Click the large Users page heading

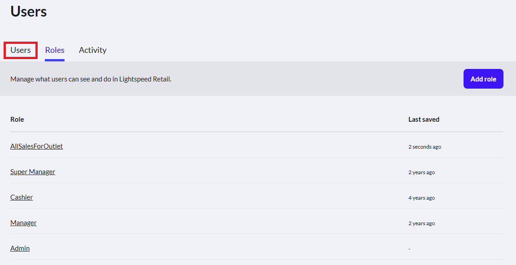click(x=29, y=11)
